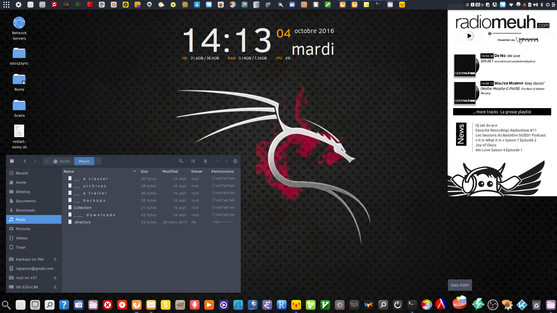Click the Home breadcrumb in path bar
This screenshot has height=313, width=557.
pos(62,161)
